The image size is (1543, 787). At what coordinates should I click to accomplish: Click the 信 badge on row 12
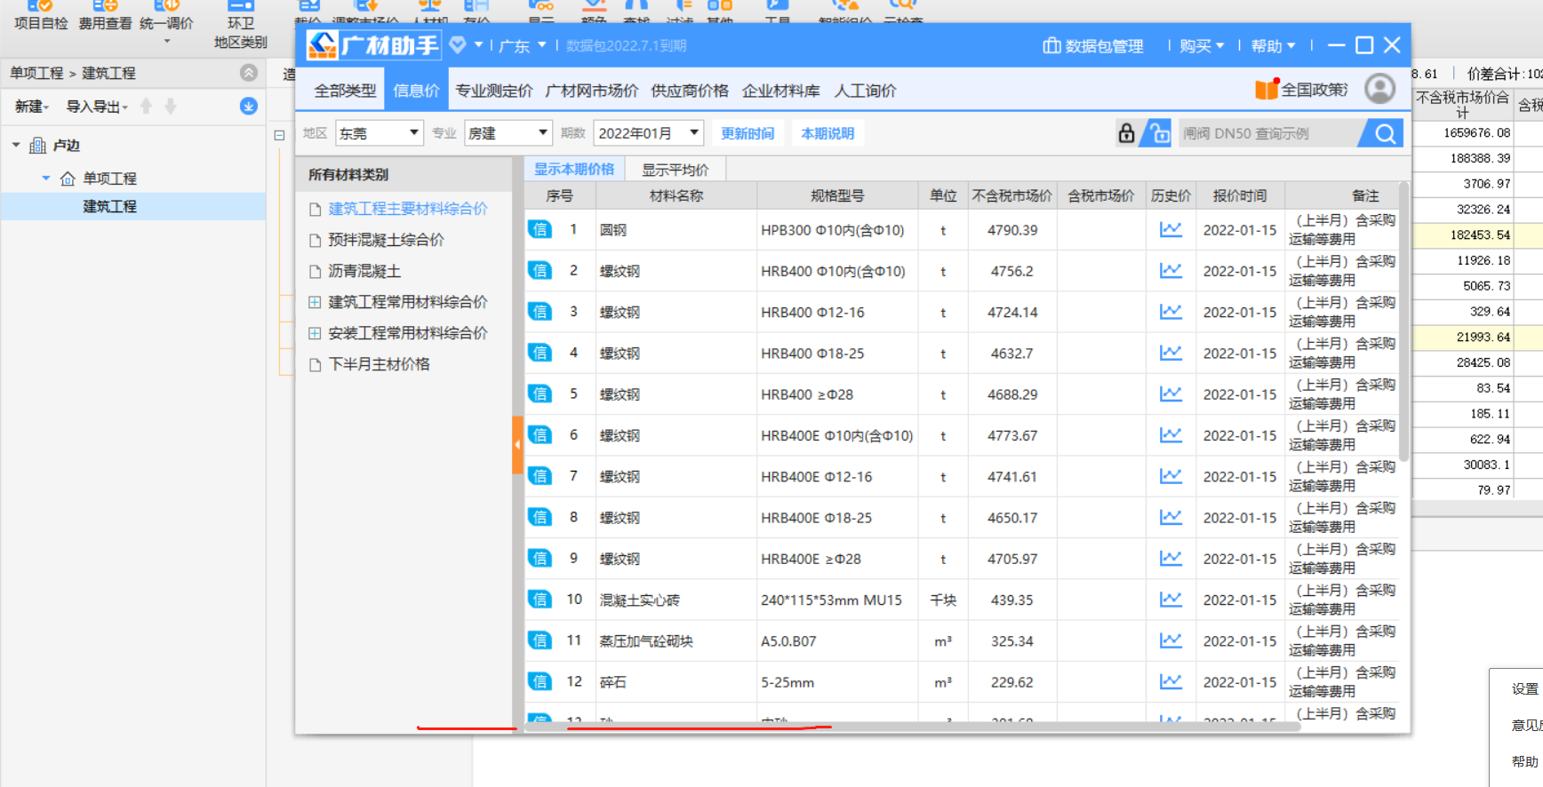click(x=540, y=681)
